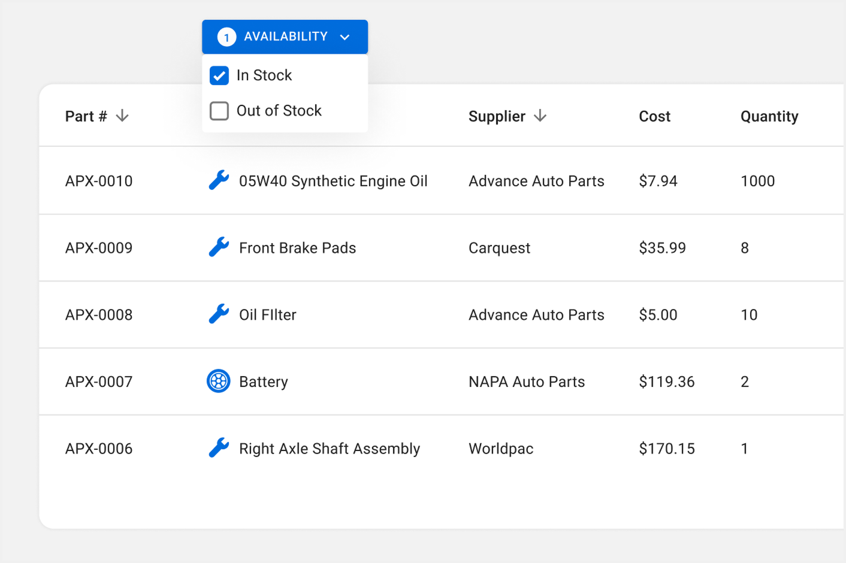Screen dimensions: 846x563
Task: Click wrench icon for 05W40 Synthetic Engine Oil
Action: [219, 180]
